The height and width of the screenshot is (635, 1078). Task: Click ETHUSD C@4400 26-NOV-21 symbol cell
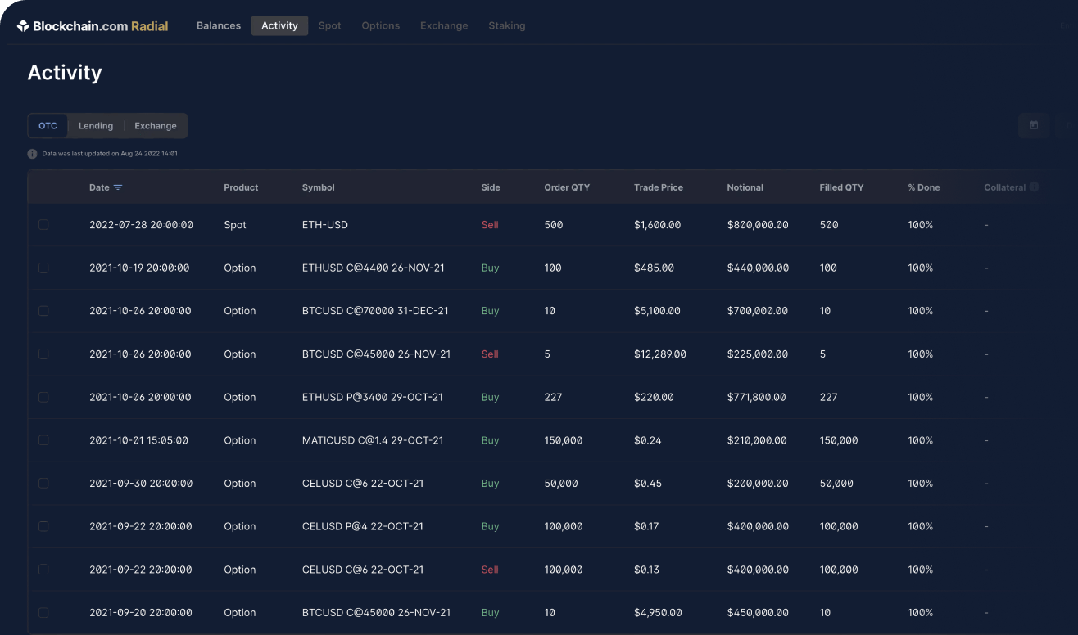point(373,268)
